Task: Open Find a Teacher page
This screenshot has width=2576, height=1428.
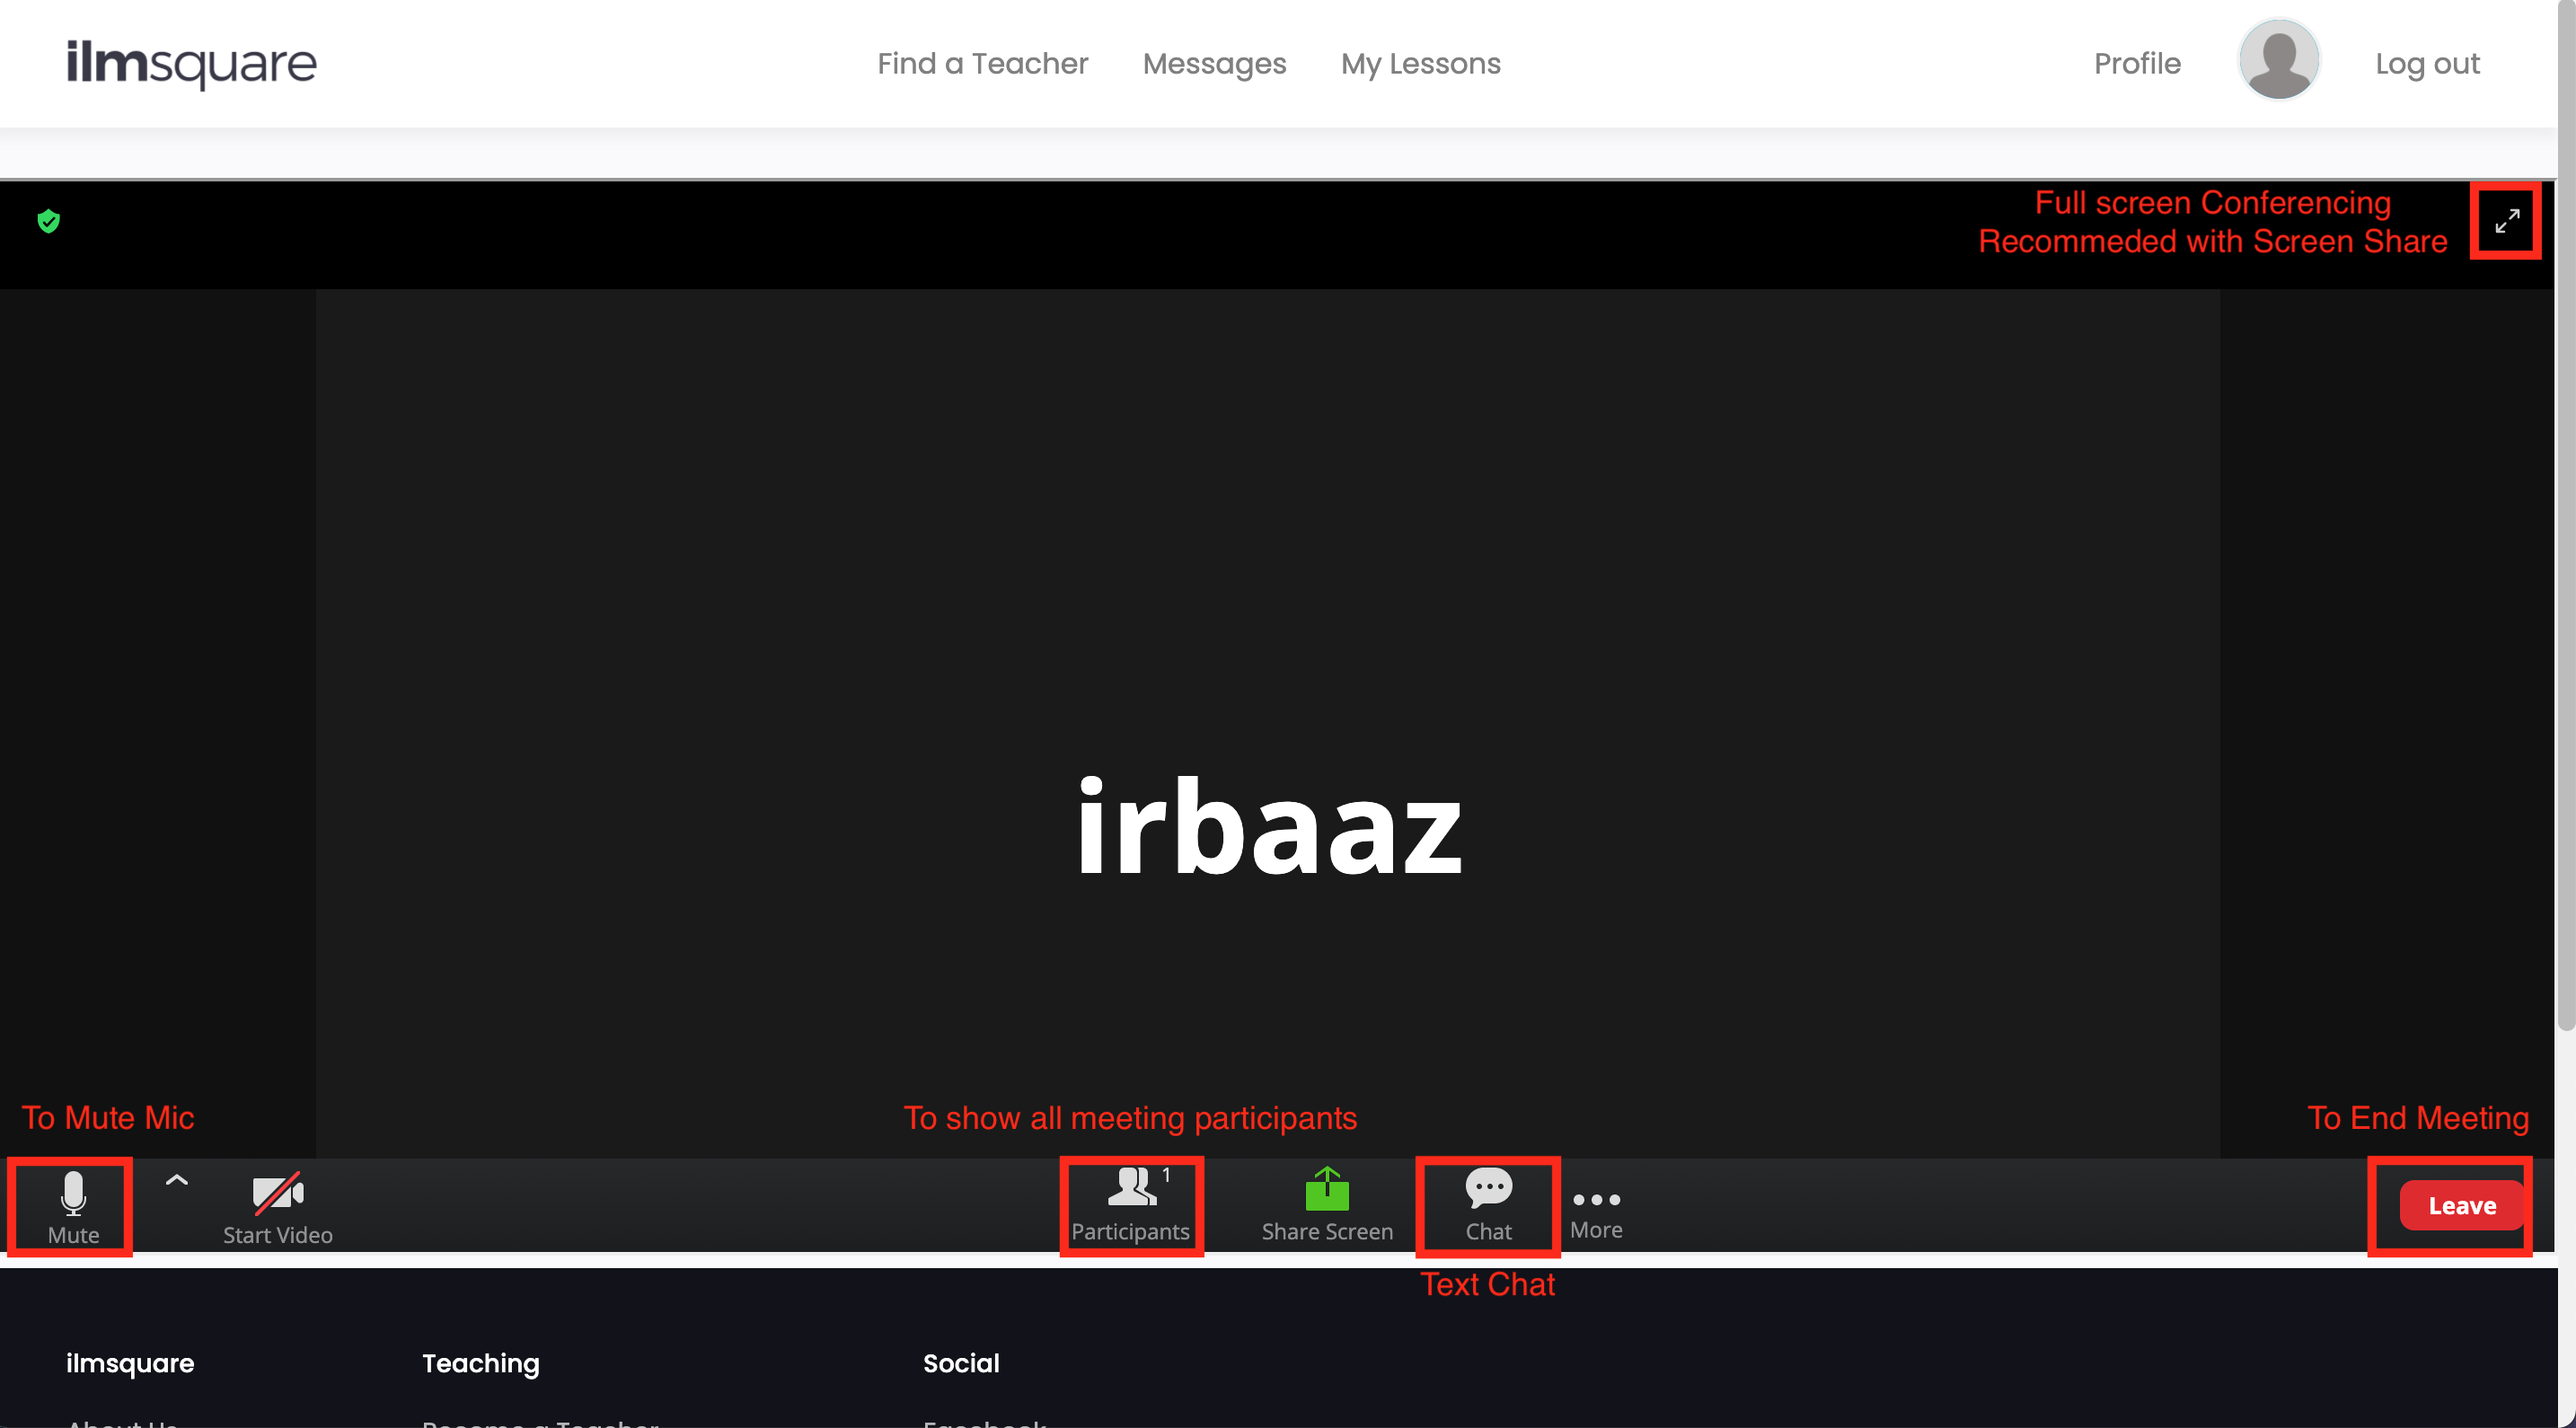Action: tap(981, 64)
